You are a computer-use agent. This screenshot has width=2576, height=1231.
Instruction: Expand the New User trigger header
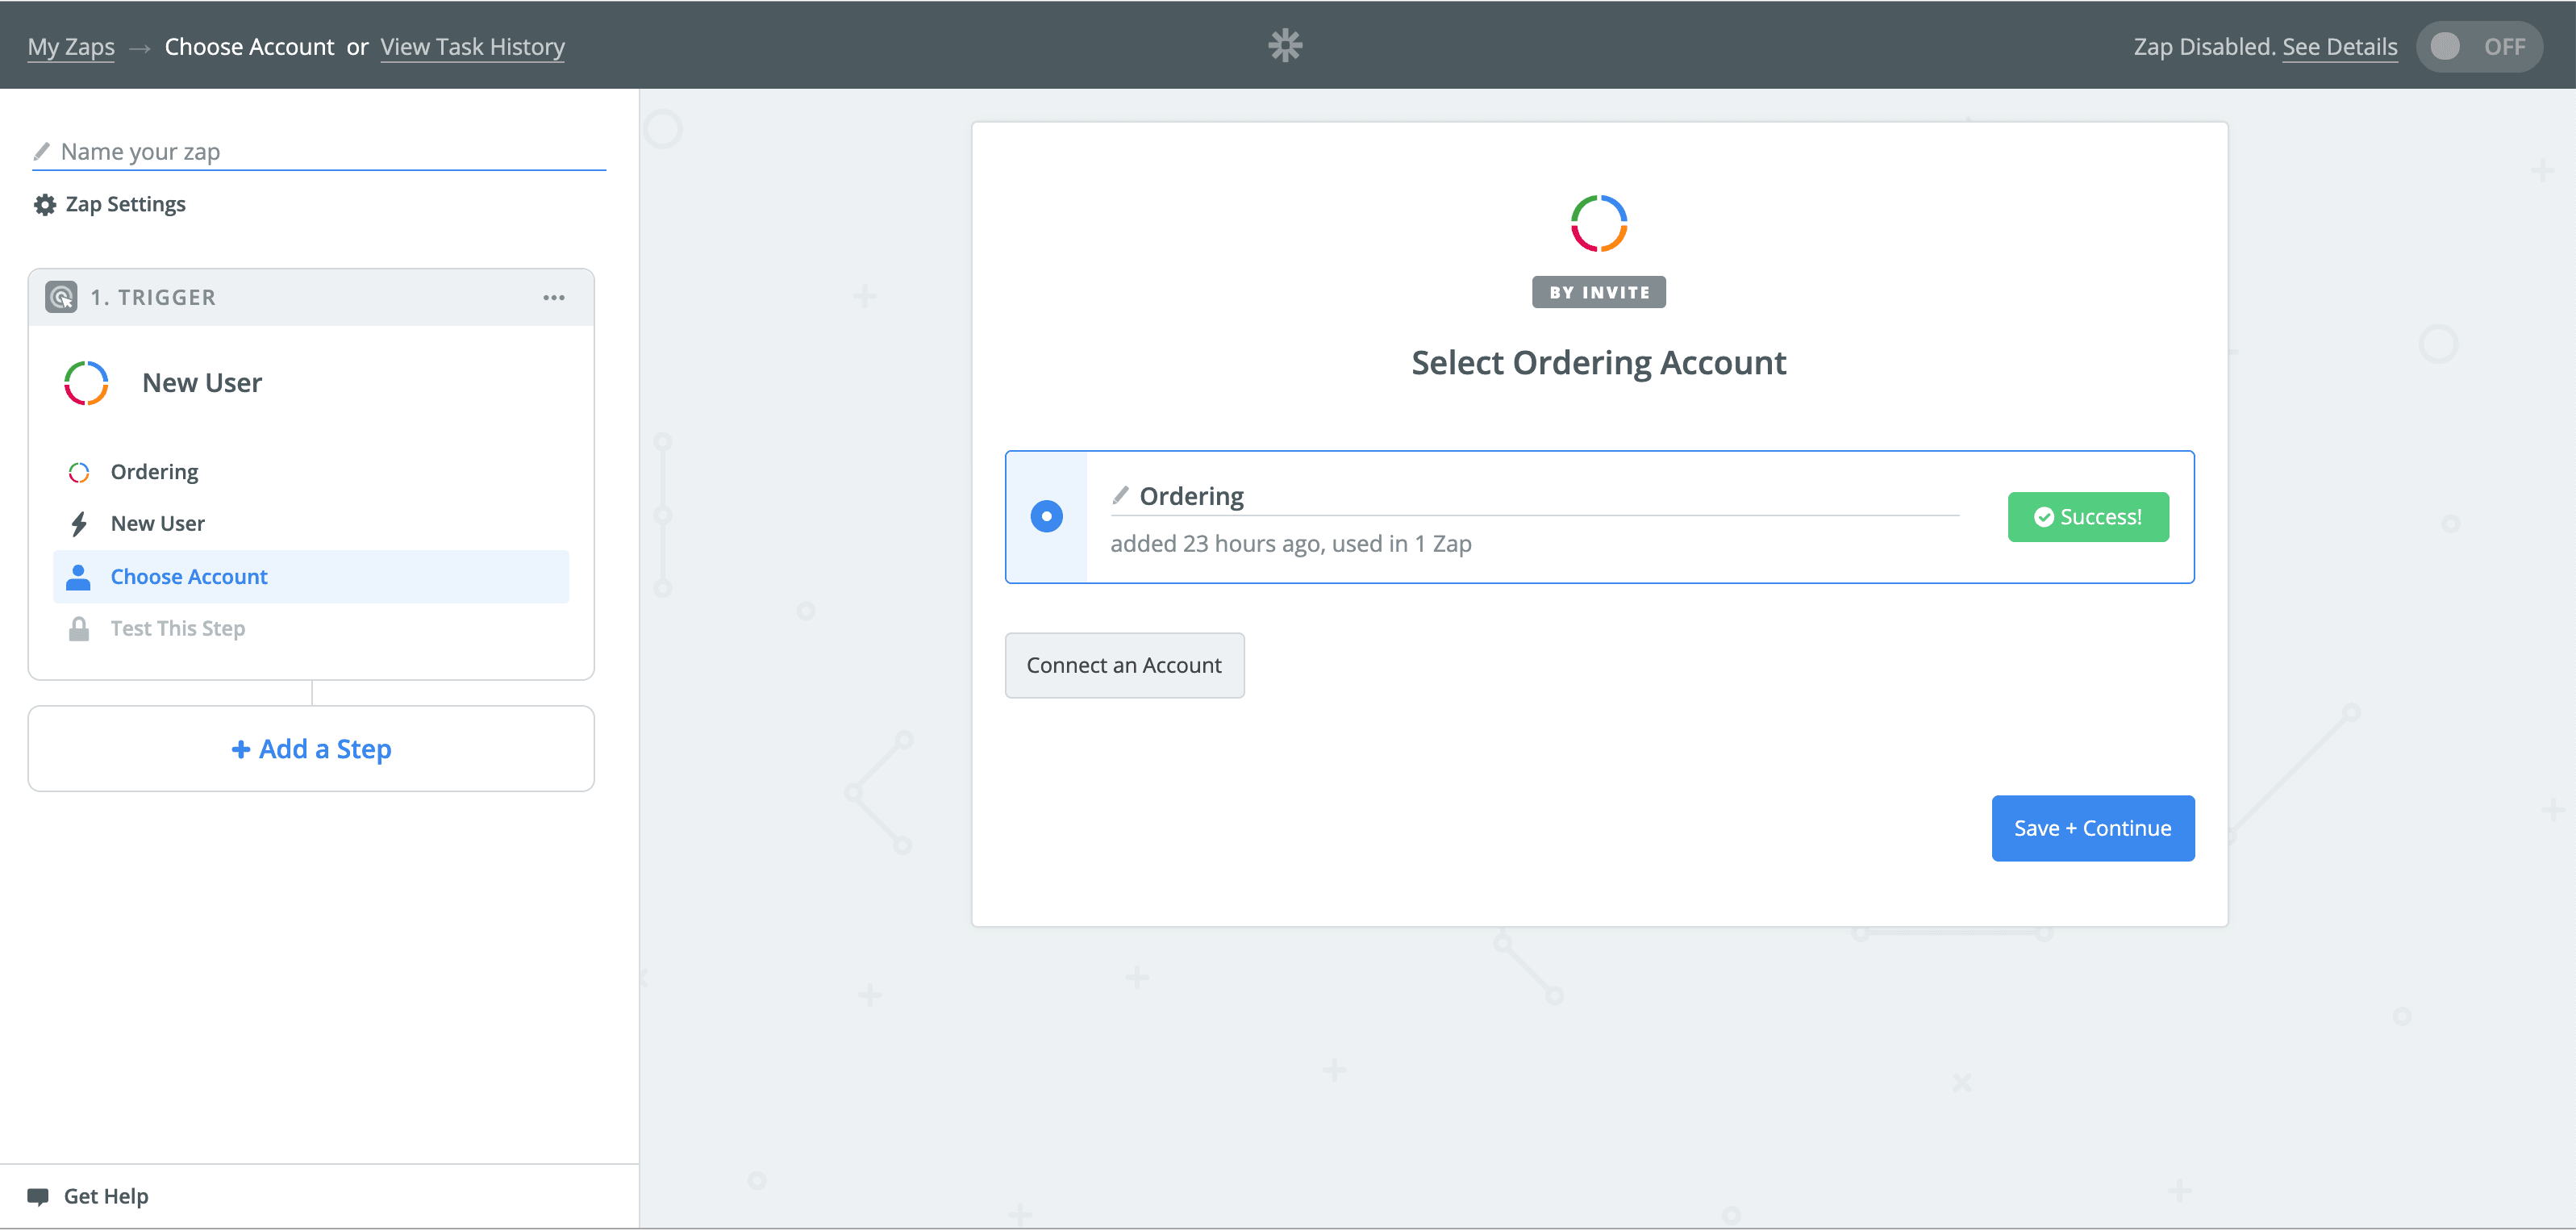[202, 383]
